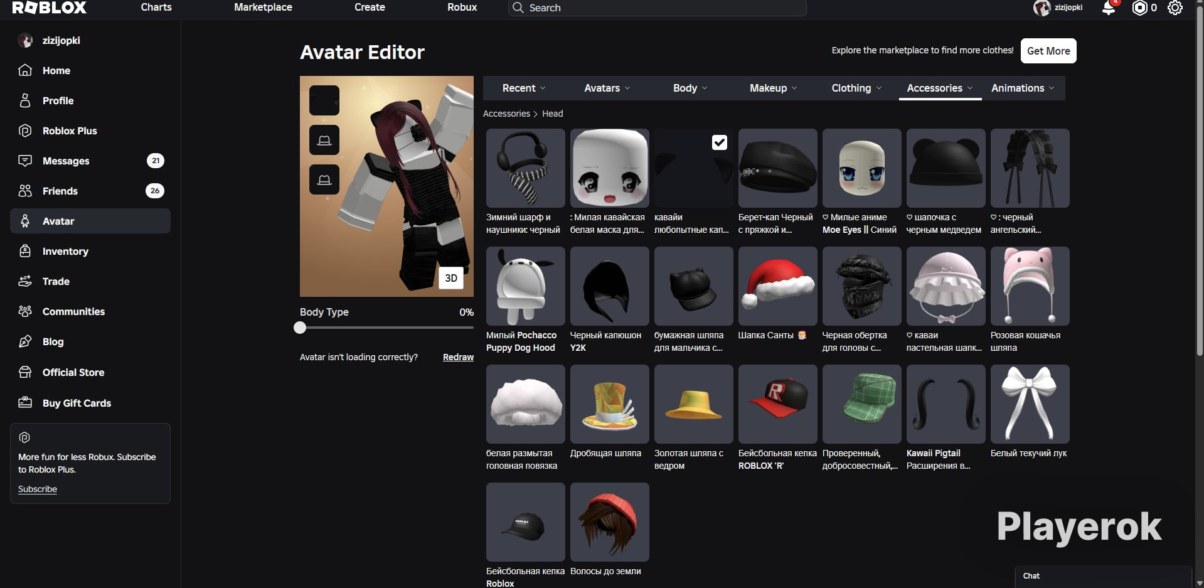Expand the Body dropdown

click(690, 88)
